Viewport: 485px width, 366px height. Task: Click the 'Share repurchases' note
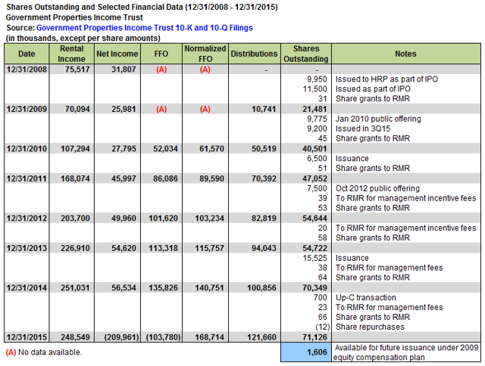pos(370,327)
